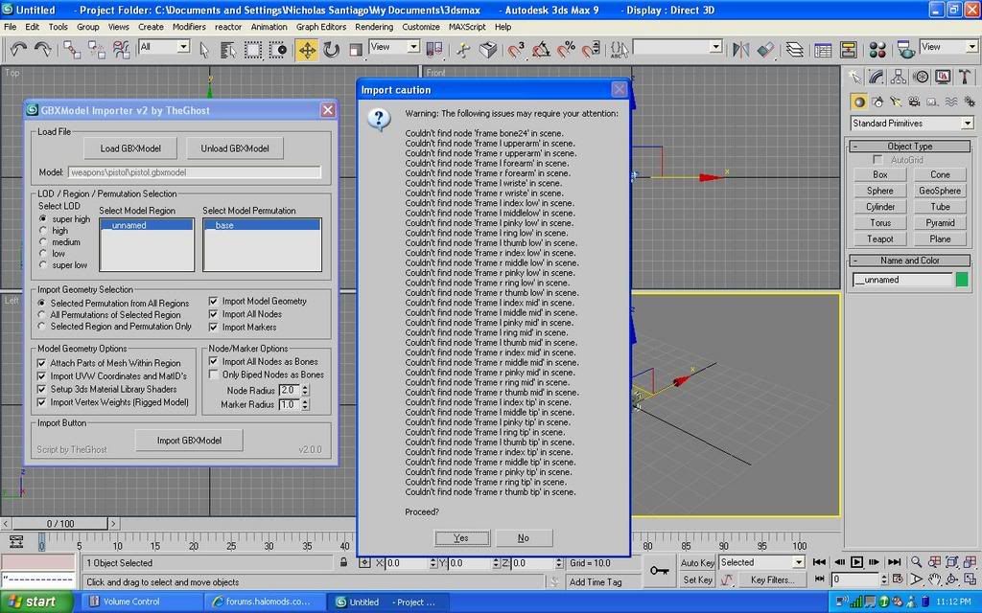Click the Zoom magnifier viewport tool
Screen dimensions: 982x613
916,561
